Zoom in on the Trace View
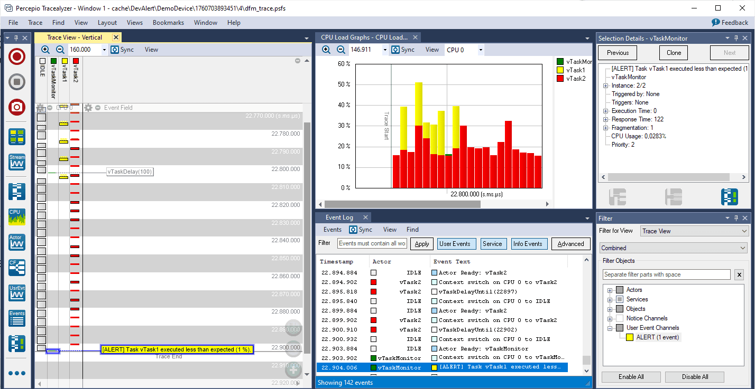755x389 pixels. (x=45, y=50)
